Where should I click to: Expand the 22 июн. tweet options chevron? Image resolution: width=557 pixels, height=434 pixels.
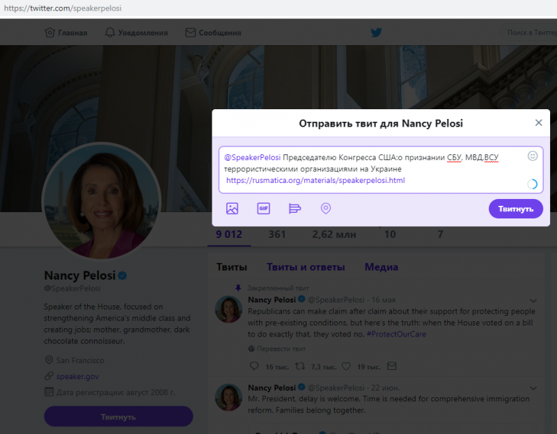(x=533, y=388)
